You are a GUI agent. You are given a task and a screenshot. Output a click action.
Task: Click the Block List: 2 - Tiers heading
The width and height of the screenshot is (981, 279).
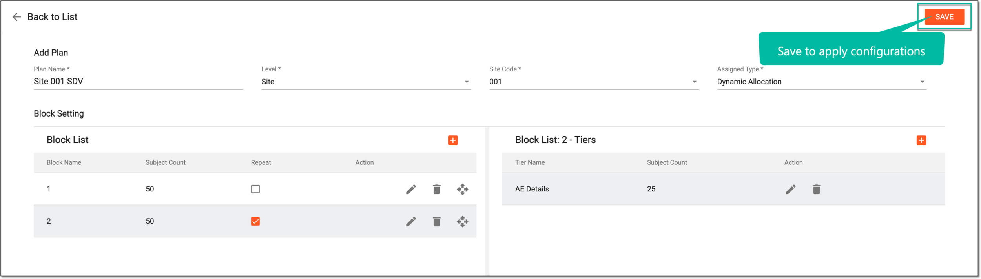tap(555, 140)
